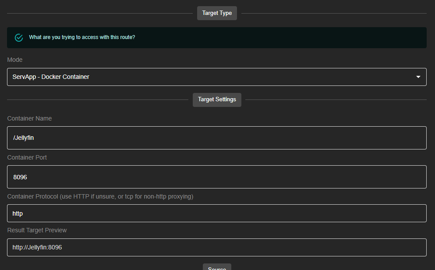Click the divider line right of Target Settings
This screenshot has width=435, height=270.
(336, 100)
